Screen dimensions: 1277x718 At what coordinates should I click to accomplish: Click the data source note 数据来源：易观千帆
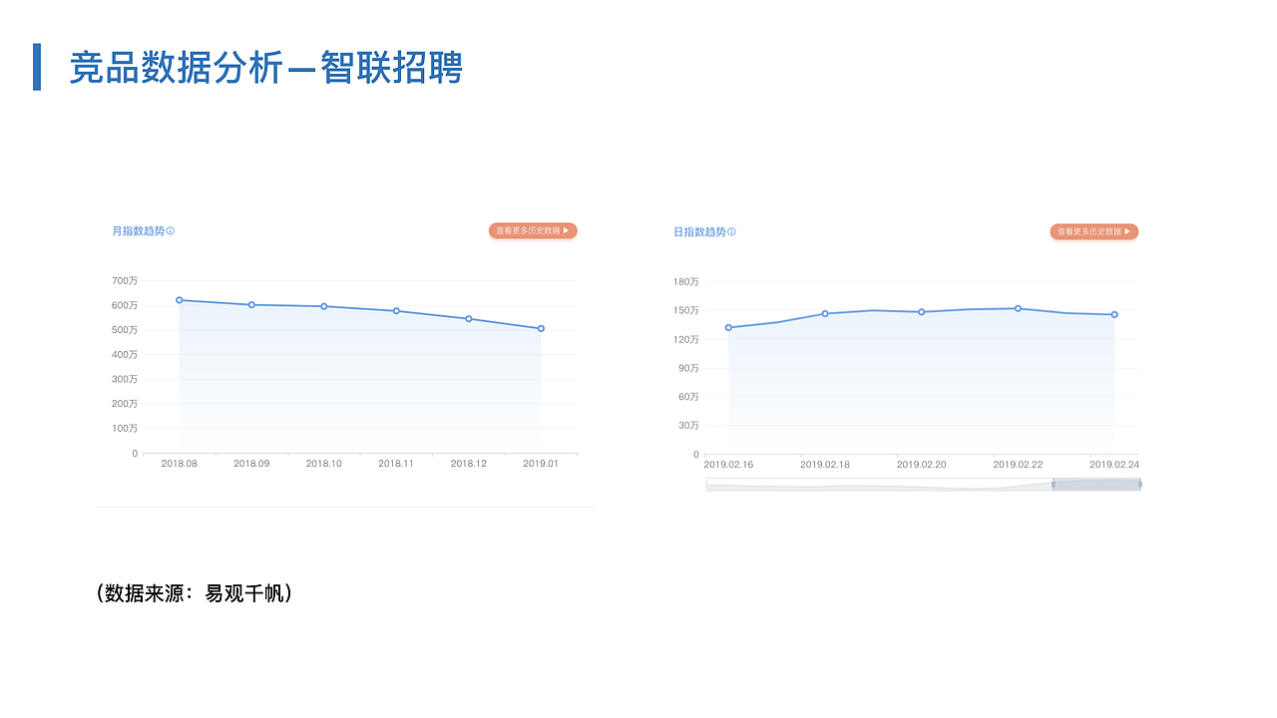click(195, 593)
